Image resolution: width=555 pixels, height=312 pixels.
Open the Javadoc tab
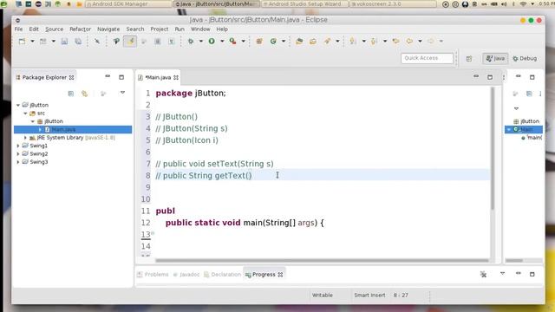(186, 275)
